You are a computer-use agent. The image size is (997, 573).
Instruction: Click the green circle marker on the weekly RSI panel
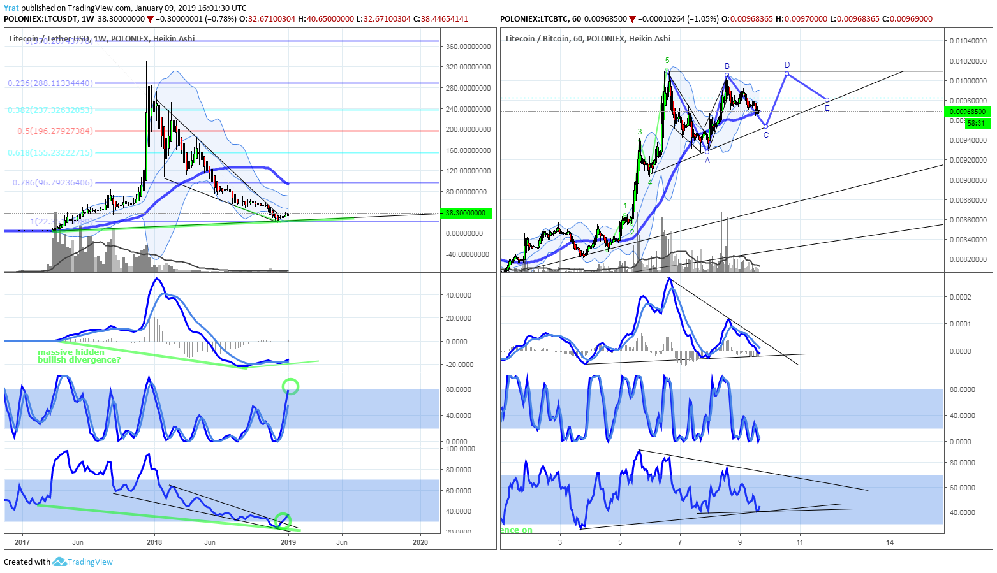coord(283,520)
